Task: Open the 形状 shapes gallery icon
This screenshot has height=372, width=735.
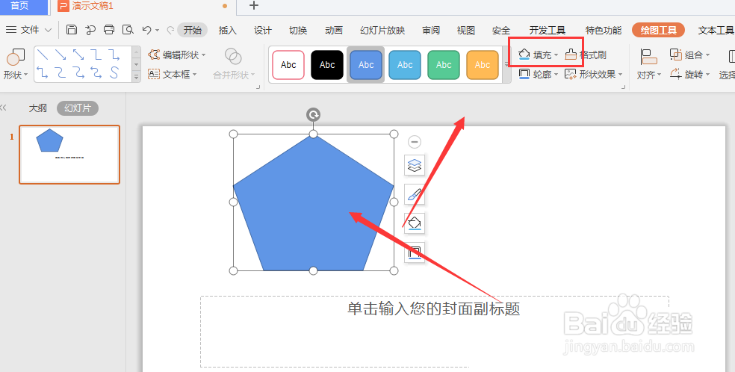Action: click(x=16, y=58)
